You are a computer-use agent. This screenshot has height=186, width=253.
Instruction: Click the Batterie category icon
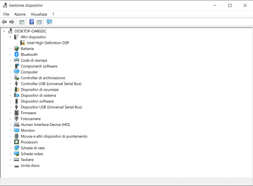tap(16, 49)
